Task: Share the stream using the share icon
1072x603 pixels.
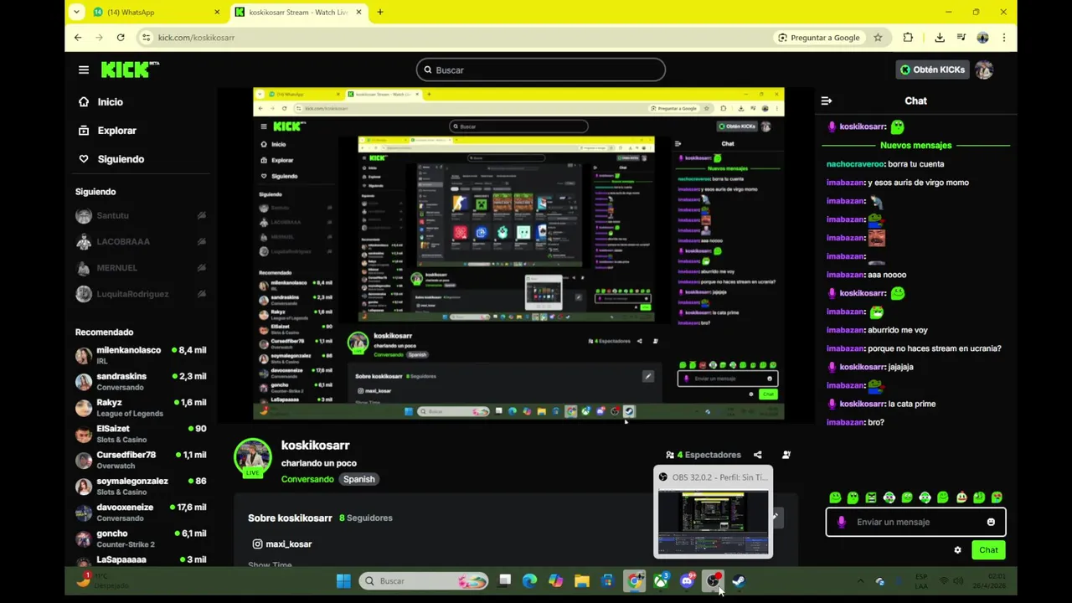Action: pos(758,455)
